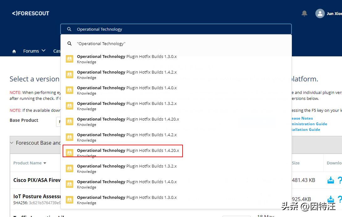
Task: Open the Release Notes link
Action: coord(302,118)
